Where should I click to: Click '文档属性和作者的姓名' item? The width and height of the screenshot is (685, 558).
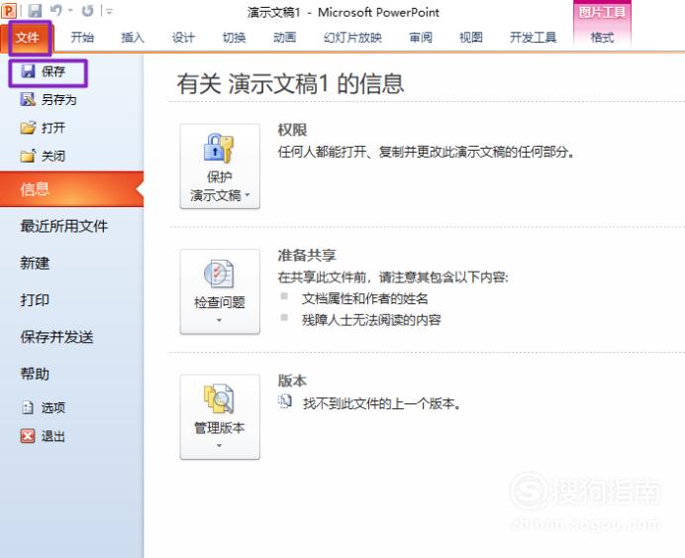365,298
